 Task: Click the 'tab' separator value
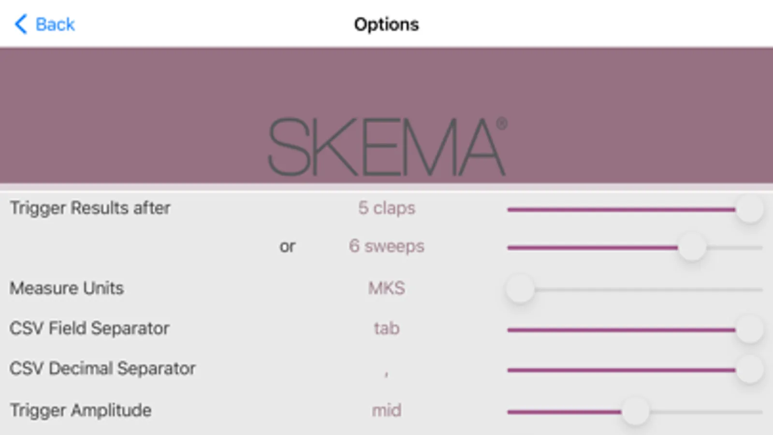(x=386, y=328)
